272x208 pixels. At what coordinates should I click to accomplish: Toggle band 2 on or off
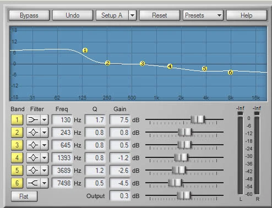pos(17,133)
